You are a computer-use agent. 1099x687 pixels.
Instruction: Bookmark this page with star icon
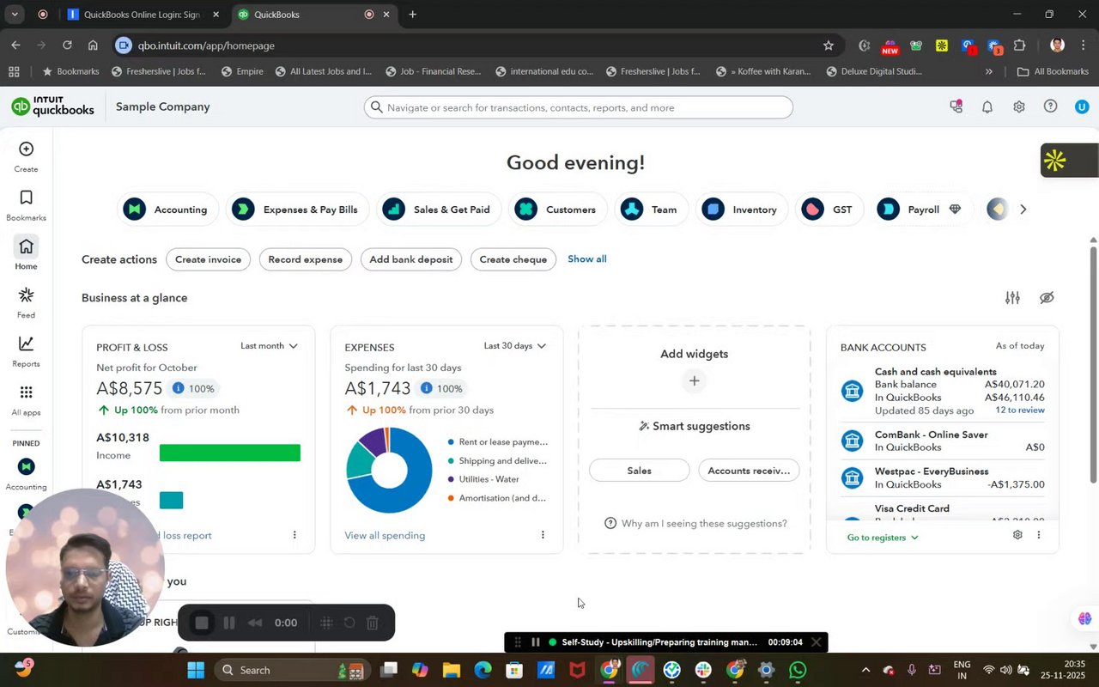[829, 46]
